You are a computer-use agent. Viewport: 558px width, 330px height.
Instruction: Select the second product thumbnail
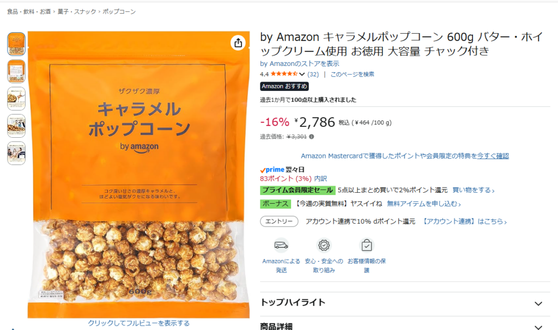coord(16,71)
